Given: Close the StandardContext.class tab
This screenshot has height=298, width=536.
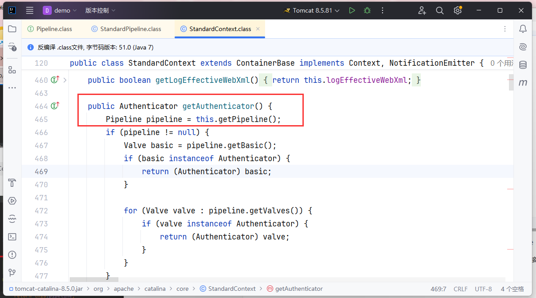Looking at the screenshot, I should [258, 29].
